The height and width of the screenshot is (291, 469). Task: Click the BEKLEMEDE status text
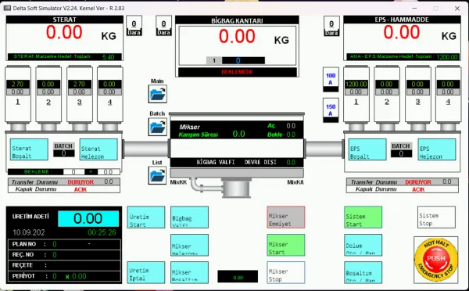[237, 72]
